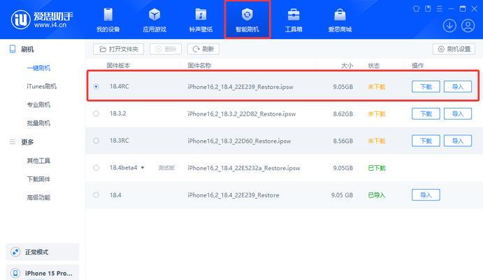
Task: Click iPhone16,2_18.4_22E5232a_Restore.ipsw file name
Action: coord(244,168)
